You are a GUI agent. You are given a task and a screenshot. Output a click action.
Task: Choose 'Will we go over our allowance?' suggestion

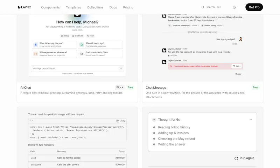point(54,54)
